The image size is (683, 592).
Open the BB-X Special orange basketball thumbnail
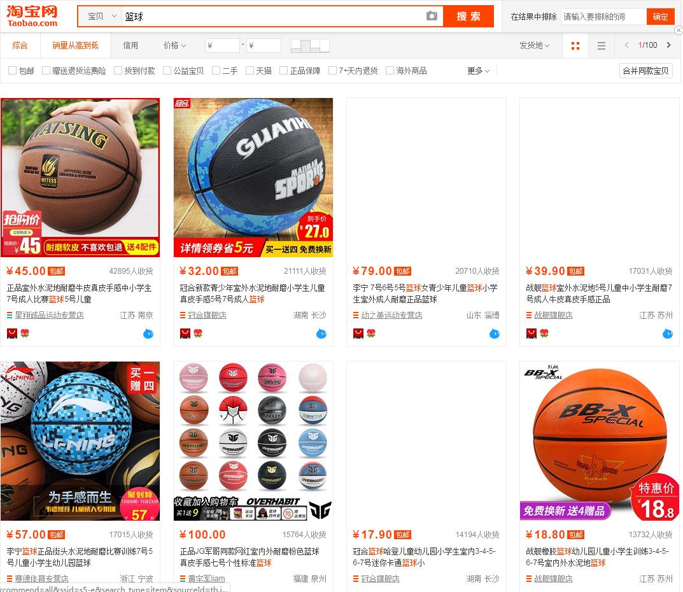600,441
